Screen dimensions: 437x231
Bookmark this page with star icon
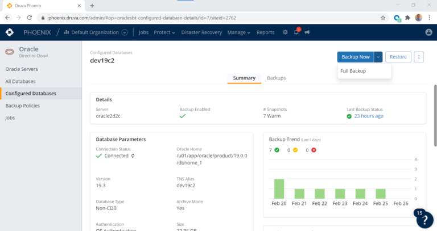click(x=383, y=18)
